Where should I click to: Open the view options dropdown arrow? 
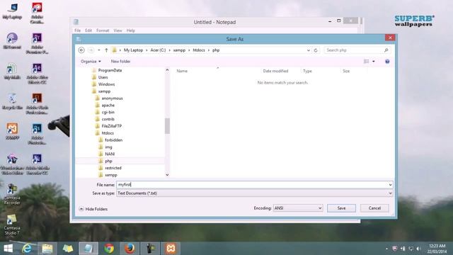(374, 62)
